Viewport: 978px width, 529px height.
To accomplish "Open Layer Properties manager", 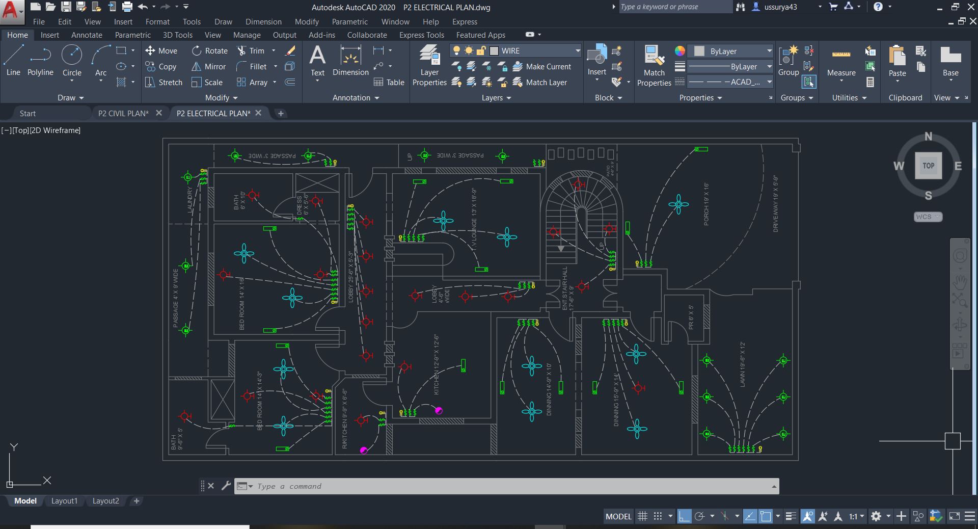I will [429, 65].
